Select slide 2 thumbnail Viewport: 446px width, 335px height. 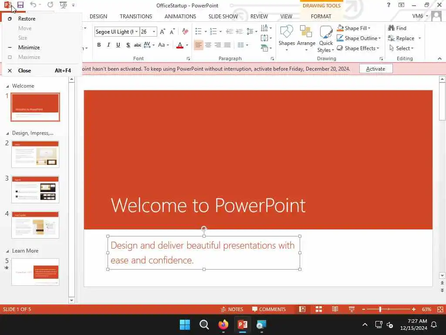35,154
